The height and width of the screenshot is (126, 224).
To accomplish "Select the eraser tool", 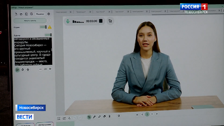I will 104,116.
